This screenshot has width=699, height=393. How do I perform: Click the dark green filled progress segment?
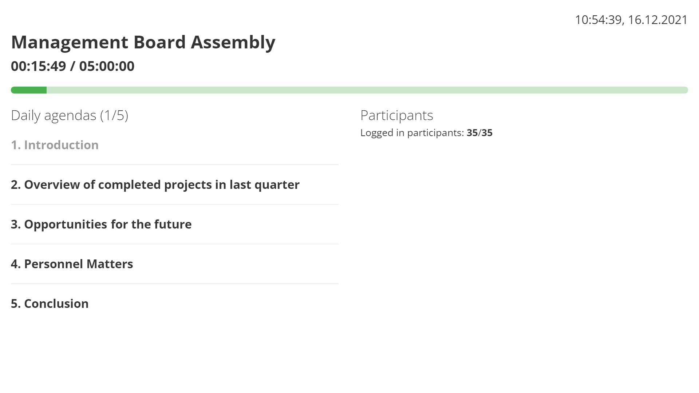click(x=29, y=90)
